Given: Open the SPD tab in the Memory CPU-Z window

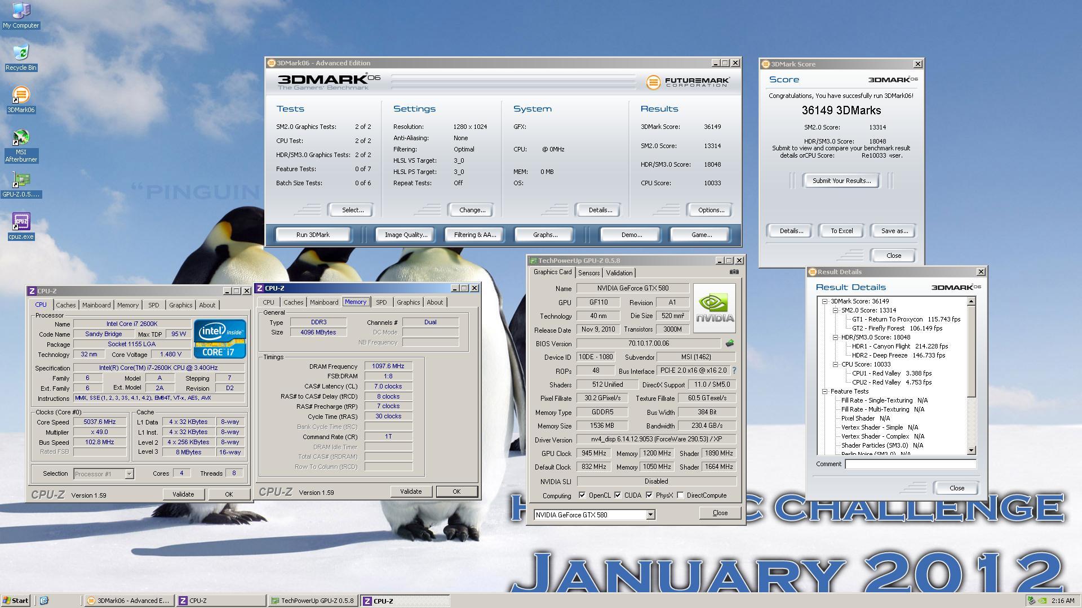Looking at the screenshot, I should pos(382,302).
